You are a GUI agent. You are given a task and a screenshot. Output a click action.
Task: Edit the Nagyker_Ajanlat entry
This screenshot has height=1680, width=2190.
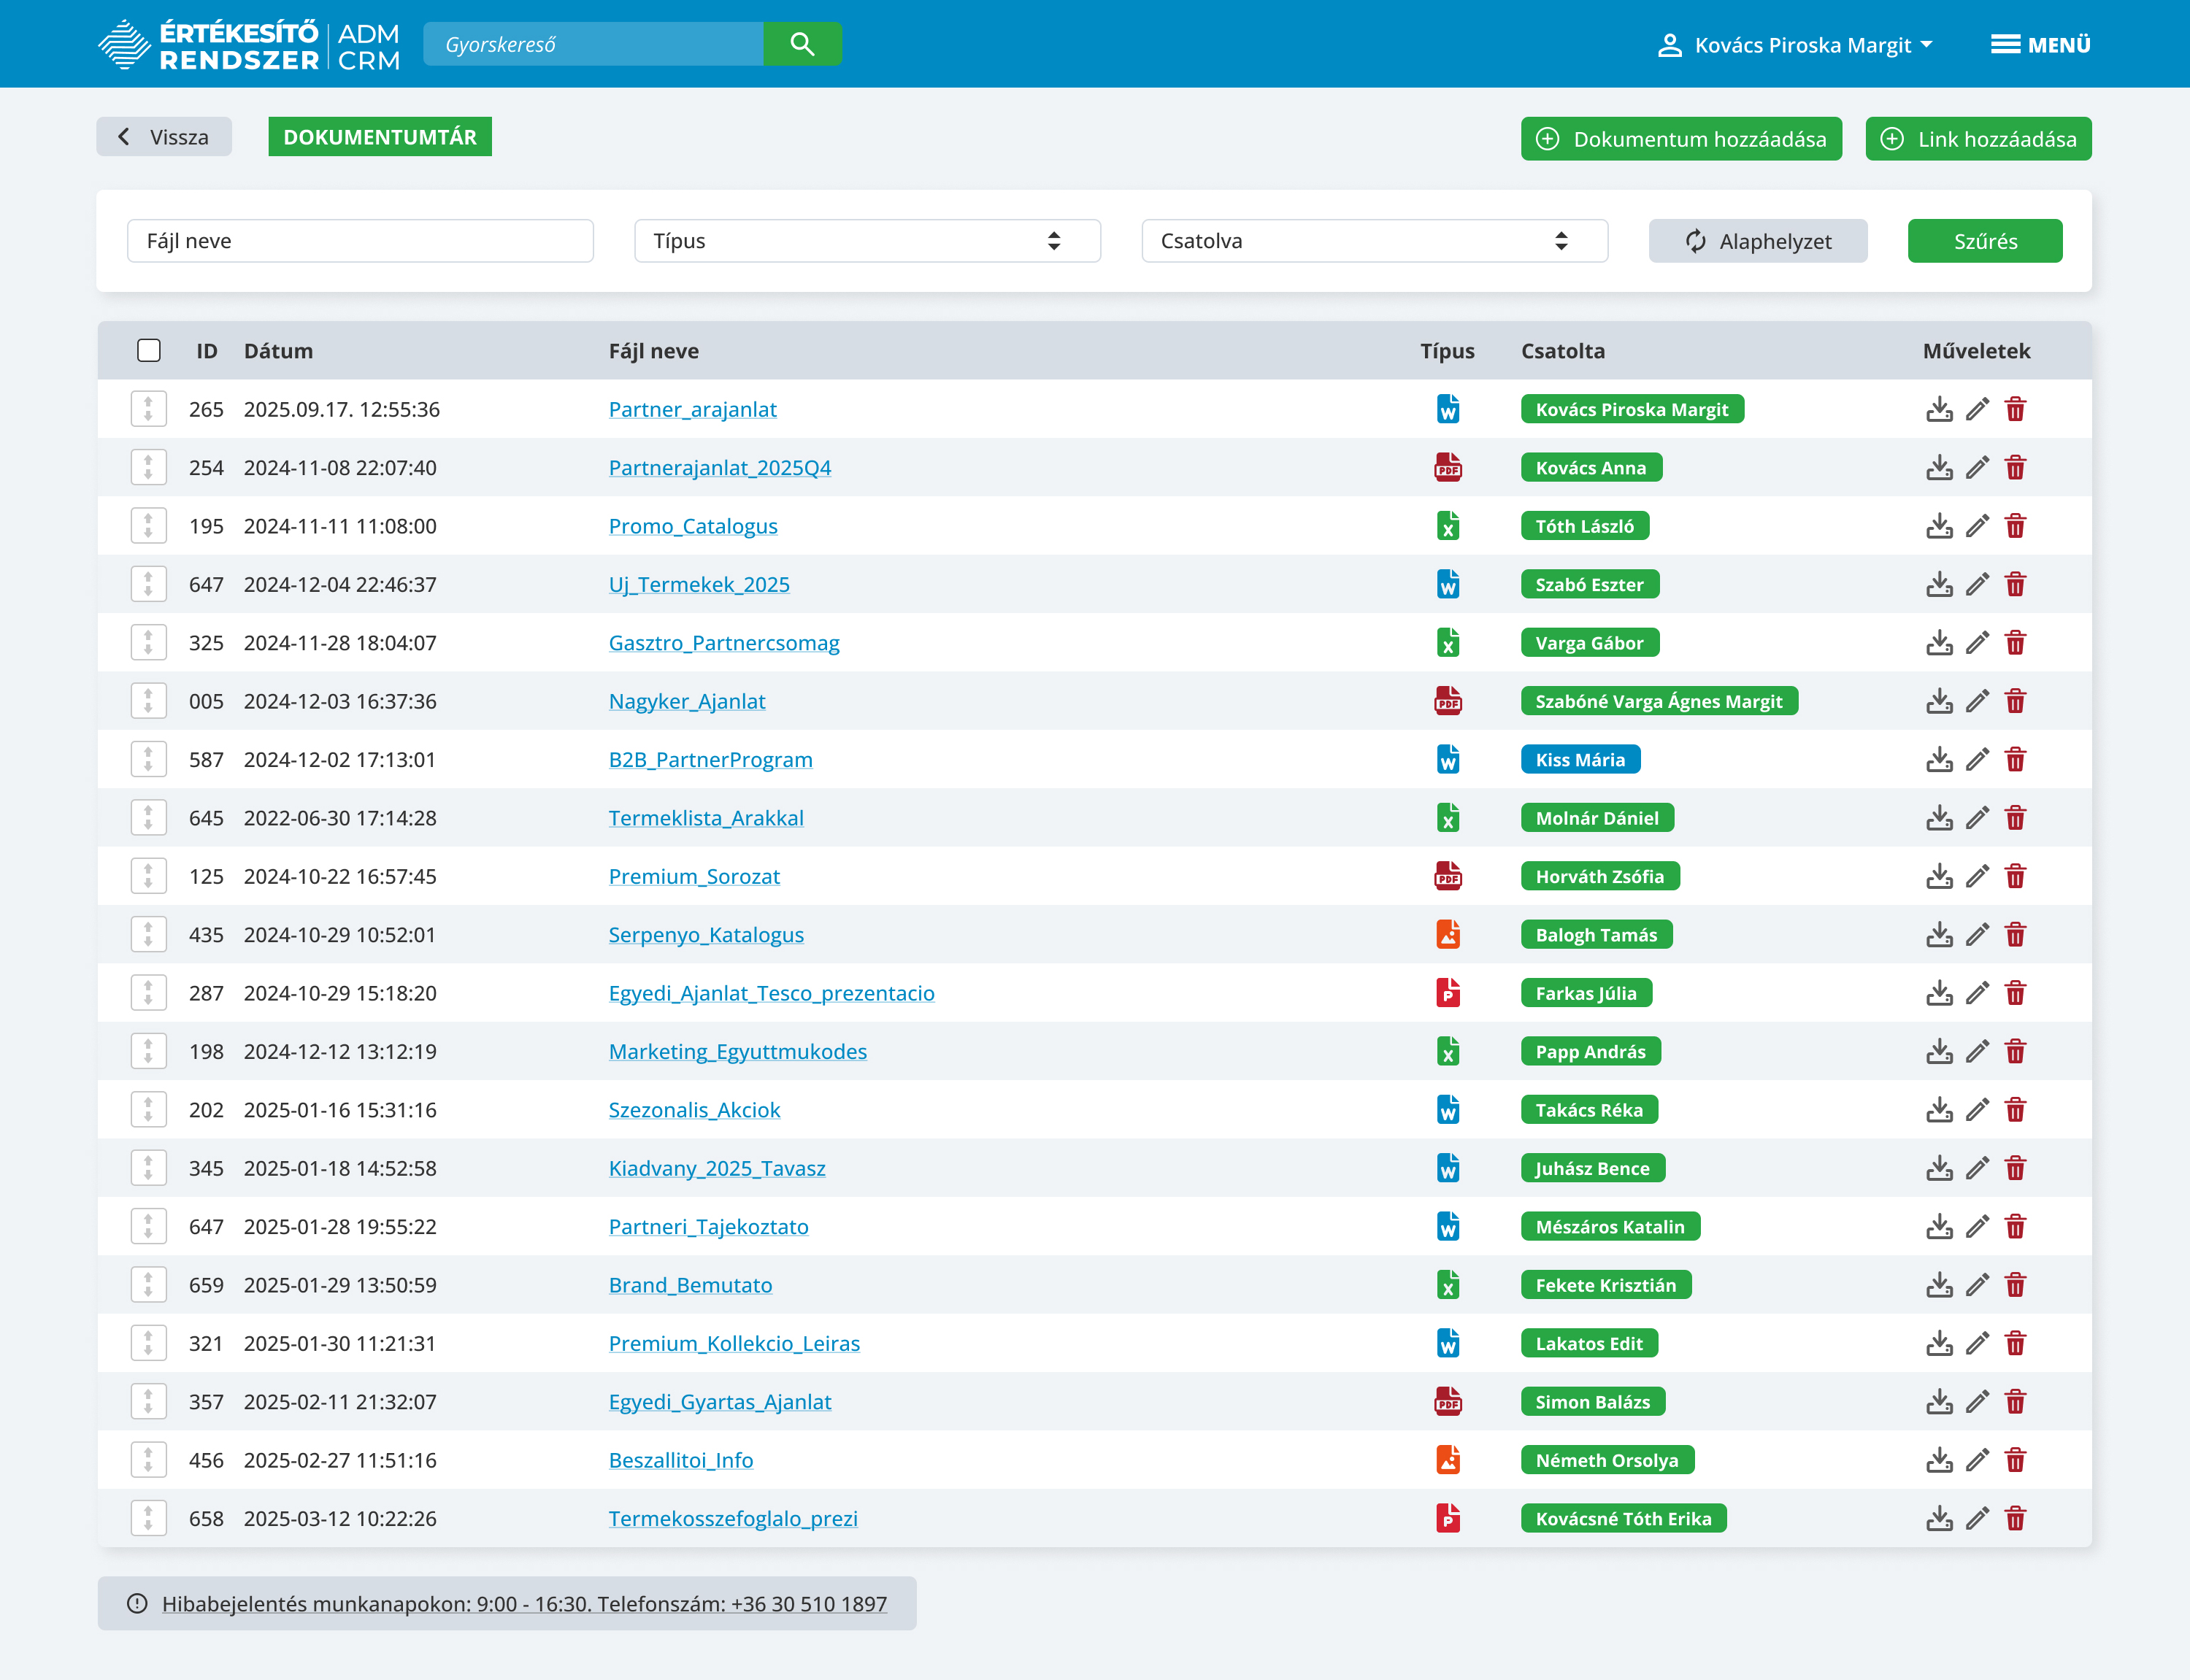click(1977, 701)
